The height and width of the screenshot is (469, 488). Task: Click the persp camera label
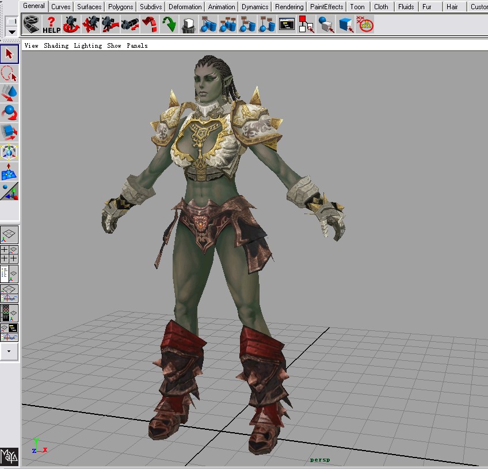pyautogui.click(x=320, y=460)
